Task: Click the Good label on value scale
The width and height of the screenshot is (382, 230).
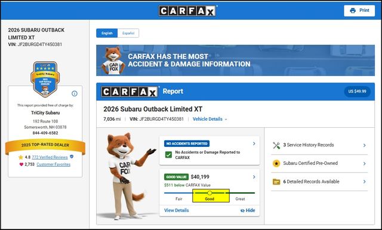Action: coord(210,199)
